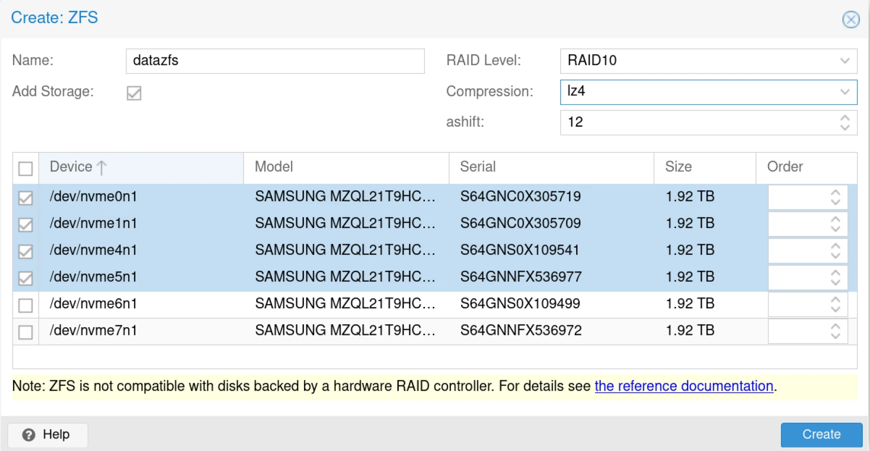Click the Create button
This screenshot has width=870, height=451.
[x=821, y=434]
